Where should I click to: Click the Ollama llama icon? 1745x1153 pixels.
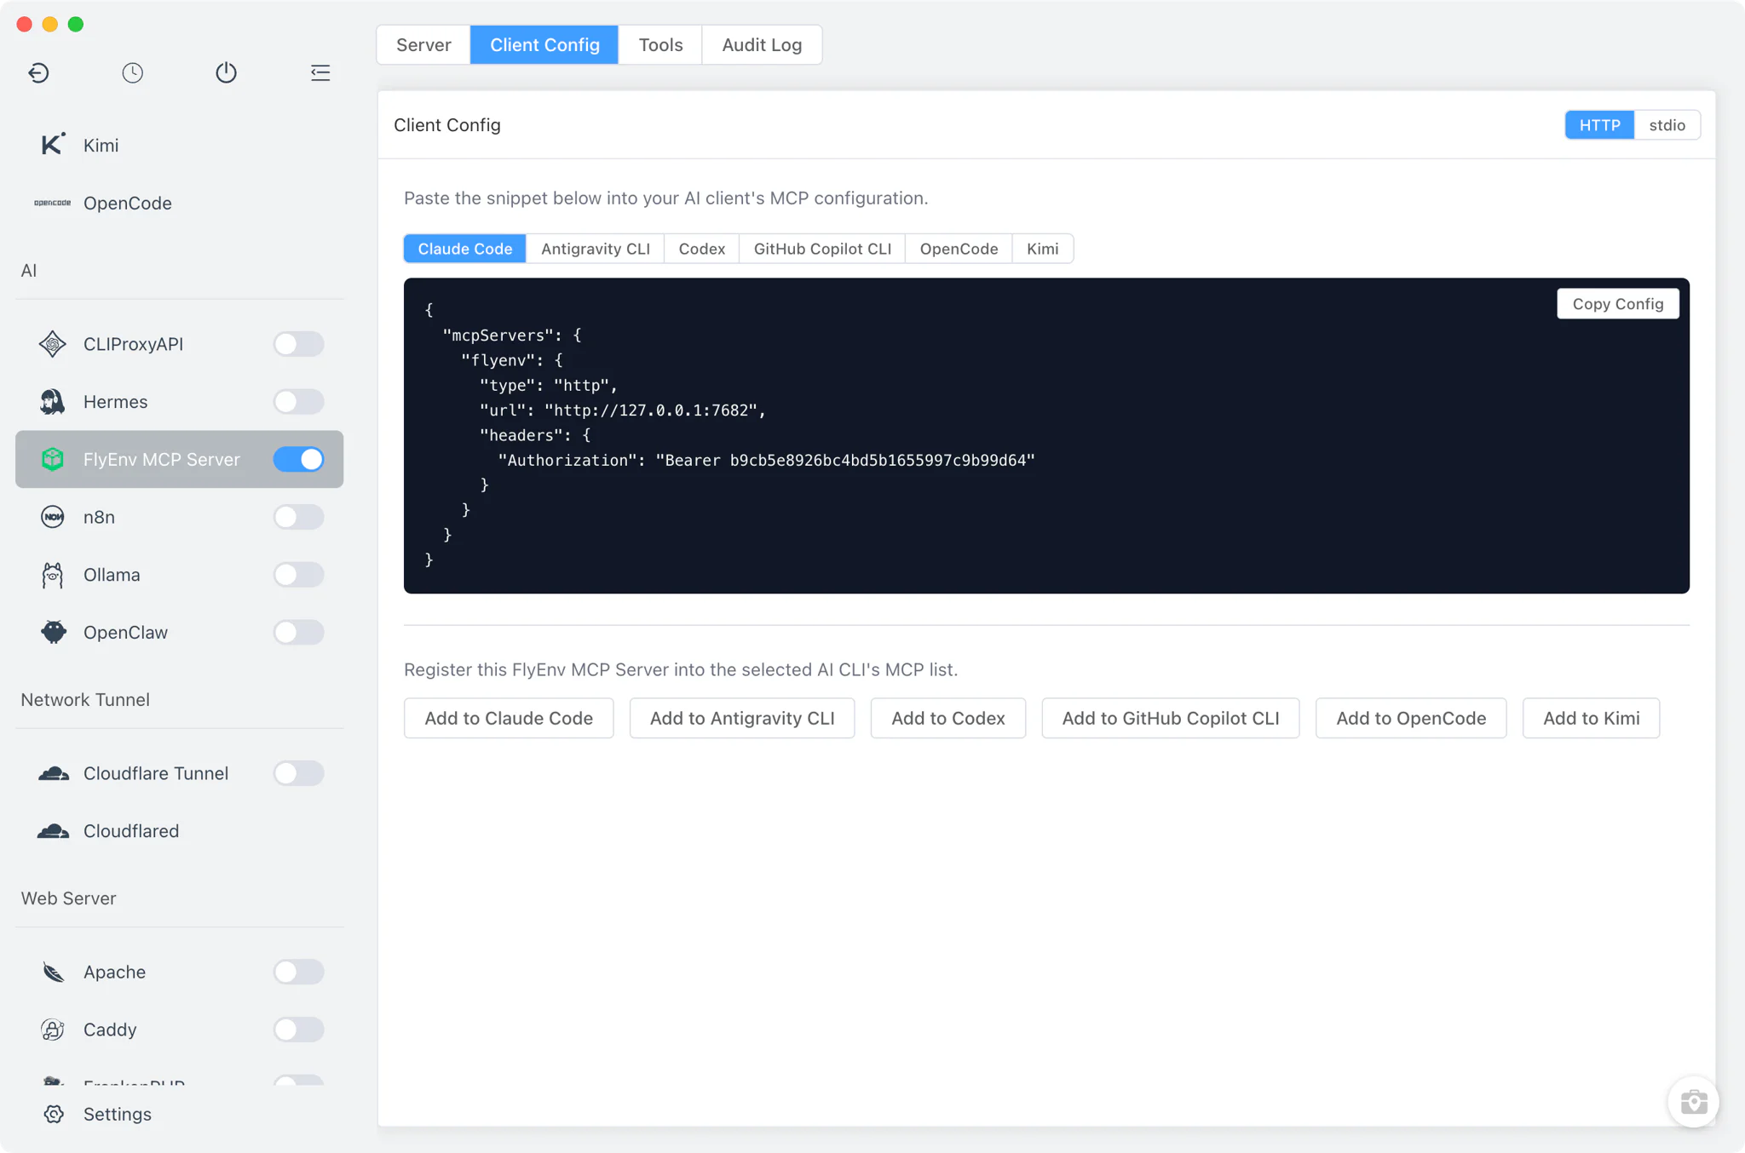pos(53,575)
